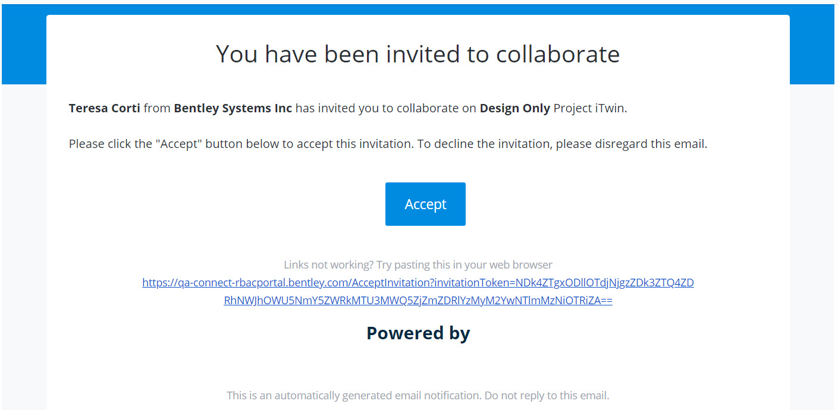838x410 pixels.
Task: Click the "Powered by" heading
Action: [418, 333]
